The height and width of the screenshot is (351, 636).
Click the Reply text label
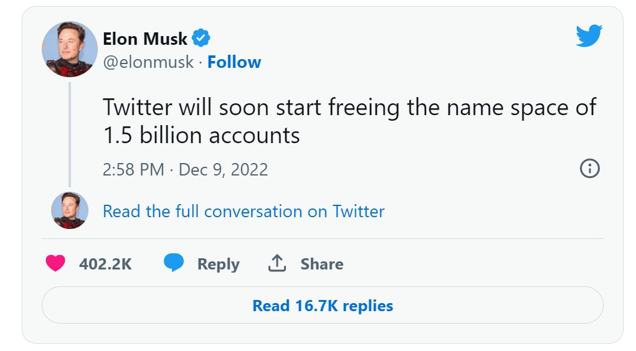tap(218, 264)
